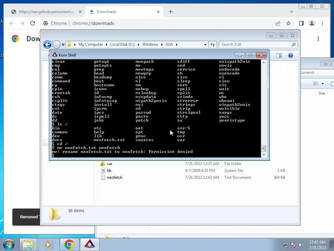Open Windows Media Player from taskbar

(x=48, y=244)
